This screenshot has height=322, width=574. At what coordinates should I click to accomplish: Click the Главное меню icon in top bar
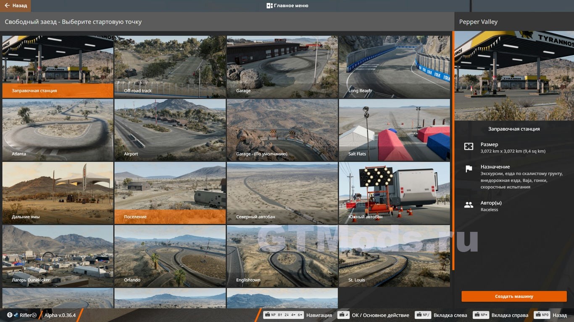coord(269,5)
